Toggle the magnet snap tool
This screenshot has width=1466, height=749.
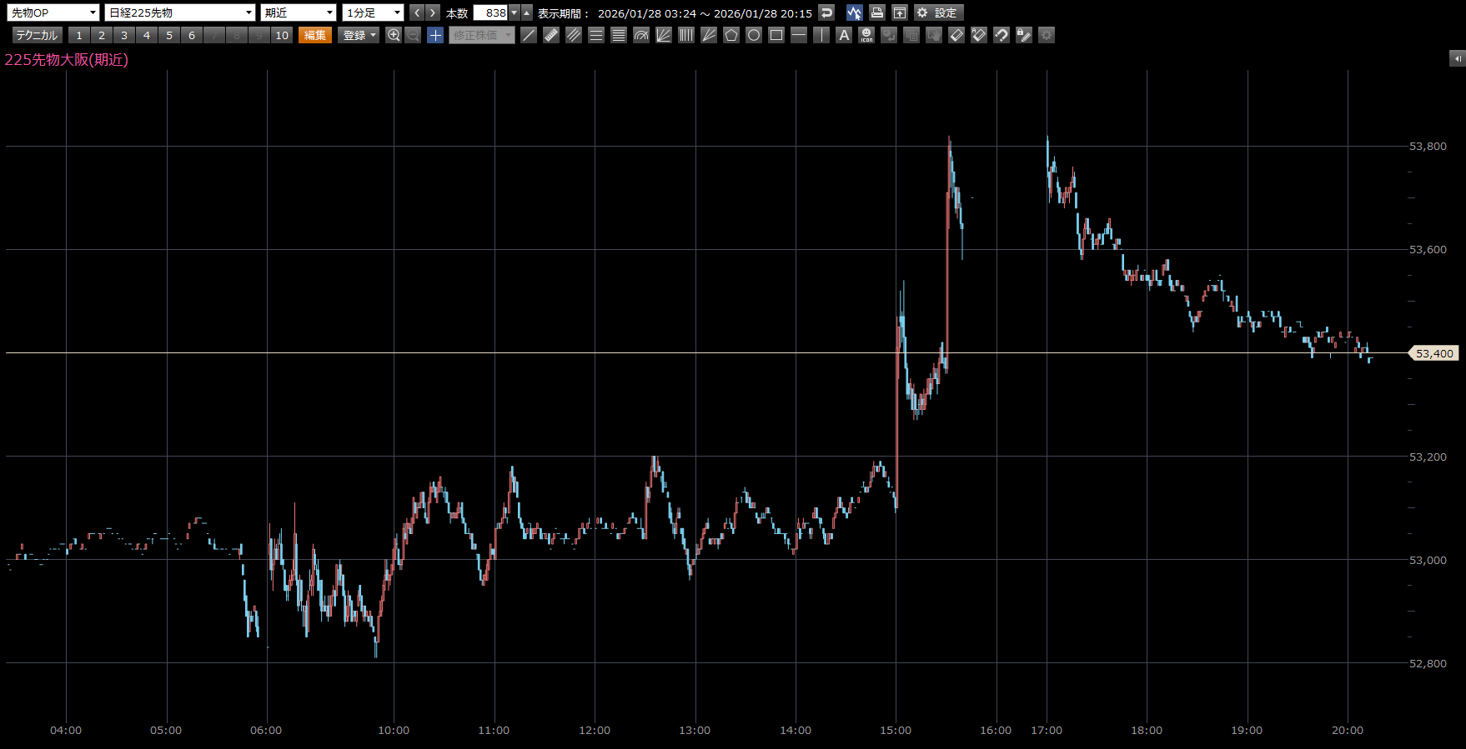coord(1002,35)
